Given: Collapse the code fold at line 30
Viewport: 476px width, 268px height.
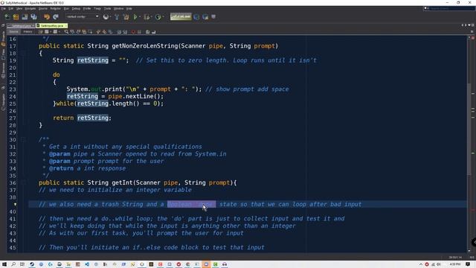Looking at the screenshot, I should tap(23, 139).
